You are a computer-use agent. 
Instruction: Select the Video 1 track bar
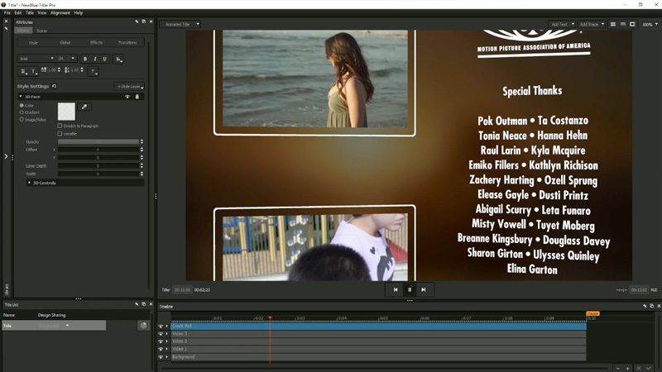point(378,349)
